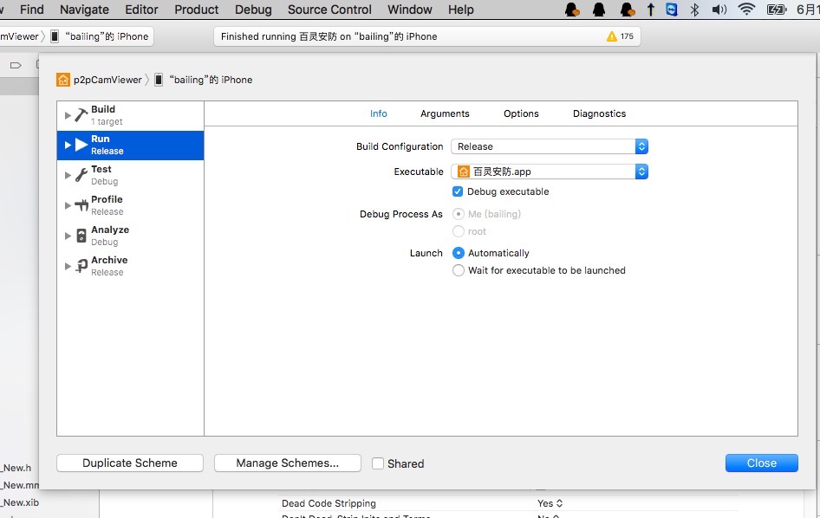Open the Dead Code Stripping Yes popup
Viewport: 820px width, 518px height.
pyautogui.click(x=550, y=503)
